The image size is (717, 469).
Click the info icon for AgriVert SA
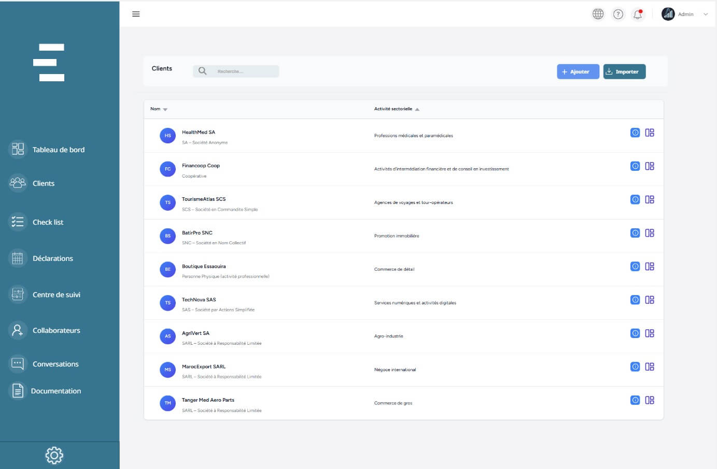pos(635,333)
